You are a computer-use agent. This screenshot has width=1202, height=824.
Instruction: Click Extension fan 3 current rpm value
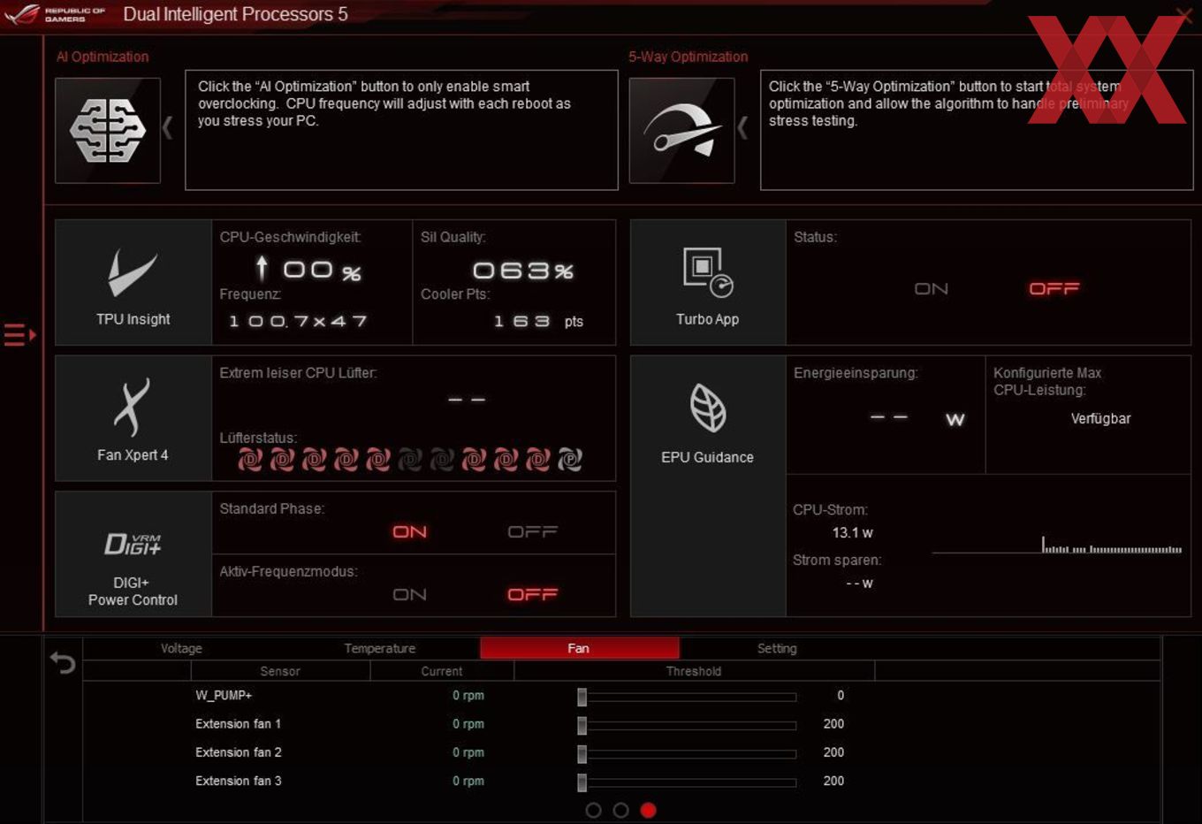click(468, 781)
